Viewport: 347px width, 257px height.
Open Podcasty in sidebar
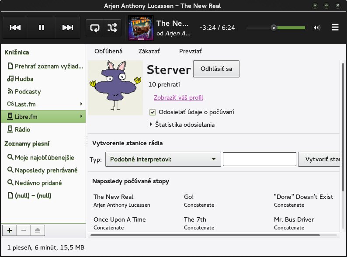43,91
